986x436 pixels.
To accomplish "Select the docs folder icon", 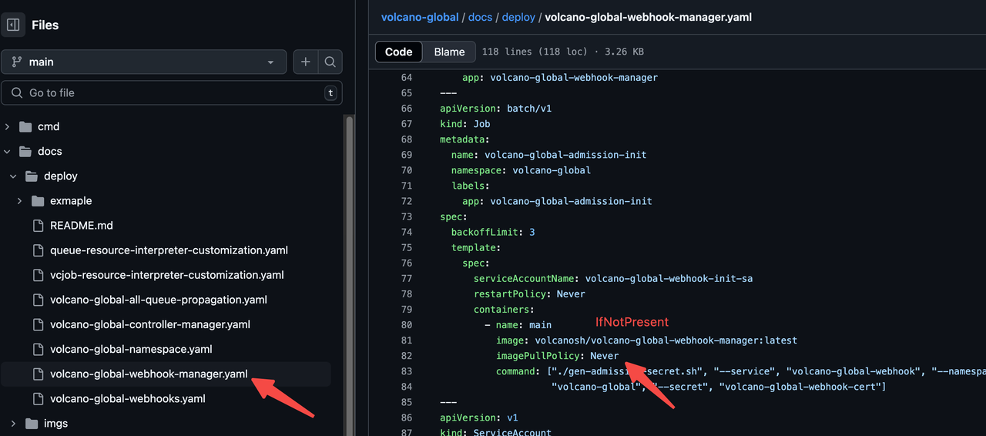I will coord(25,151).
